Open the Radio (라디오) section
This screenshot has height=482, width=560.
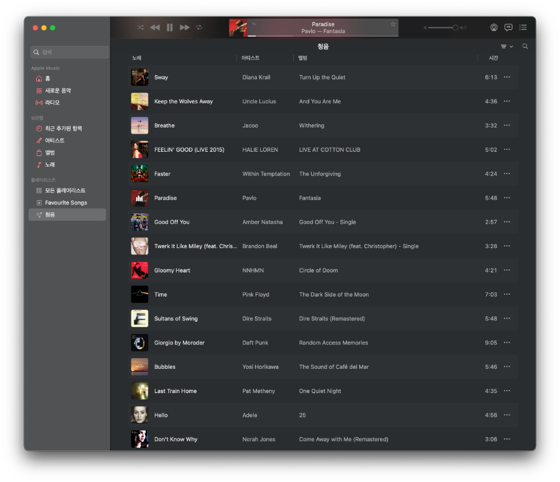67,103
